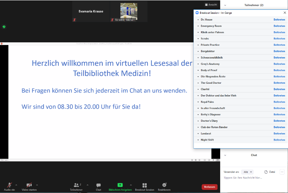The width and height of the screenshot is (288, 193).
Task: Expand the Dr. House breakout room
Action: [x=198, y=20]
